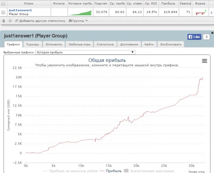The image size is (214, 173).
Task: Open the just1answer1 player link
Action: click(x=20, y=10)
